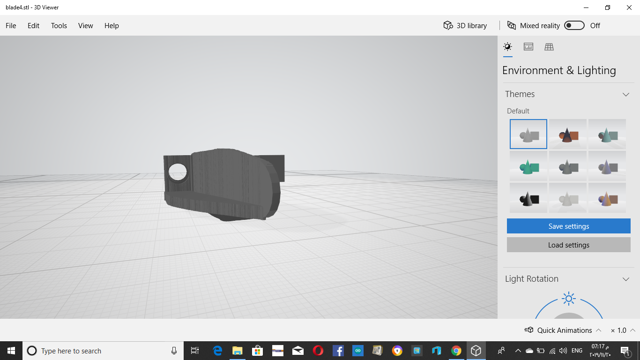Click the light rotation sun handle
Image resolution: width=640 pixels, height=360 pixels.
click(569, 298)
